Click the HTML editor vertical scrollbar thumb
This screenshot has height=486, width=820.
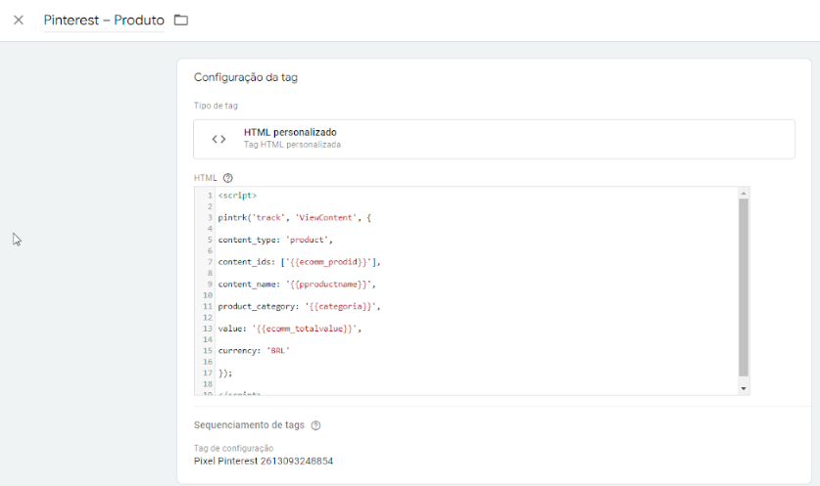[744, 287]
